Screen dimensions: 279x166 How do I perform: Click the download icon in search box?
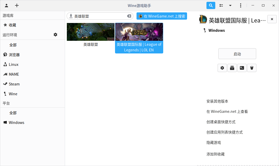[x=71, y=16]
